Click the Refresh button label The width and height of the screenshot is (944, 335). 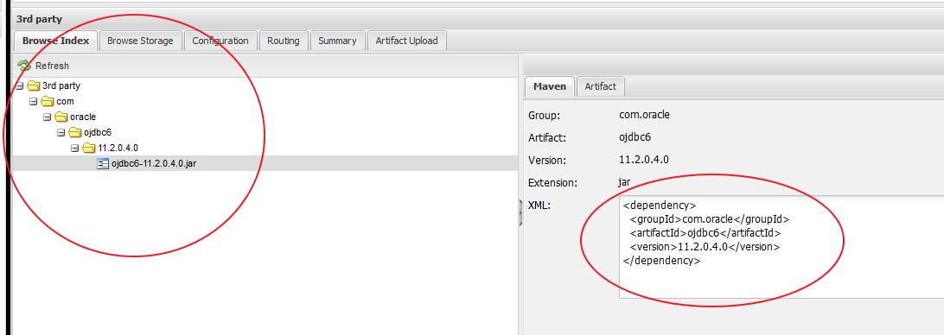53,66
